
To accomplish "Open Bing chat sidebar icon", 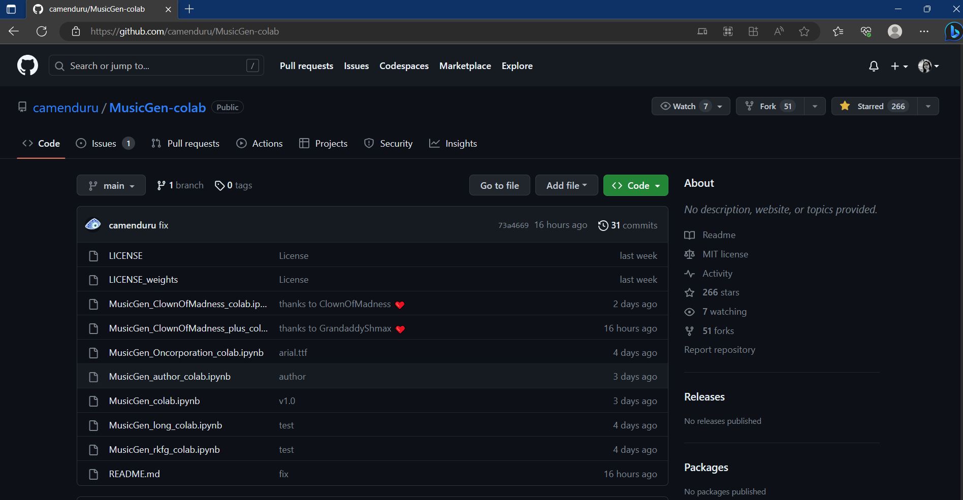I will (953, 31).
